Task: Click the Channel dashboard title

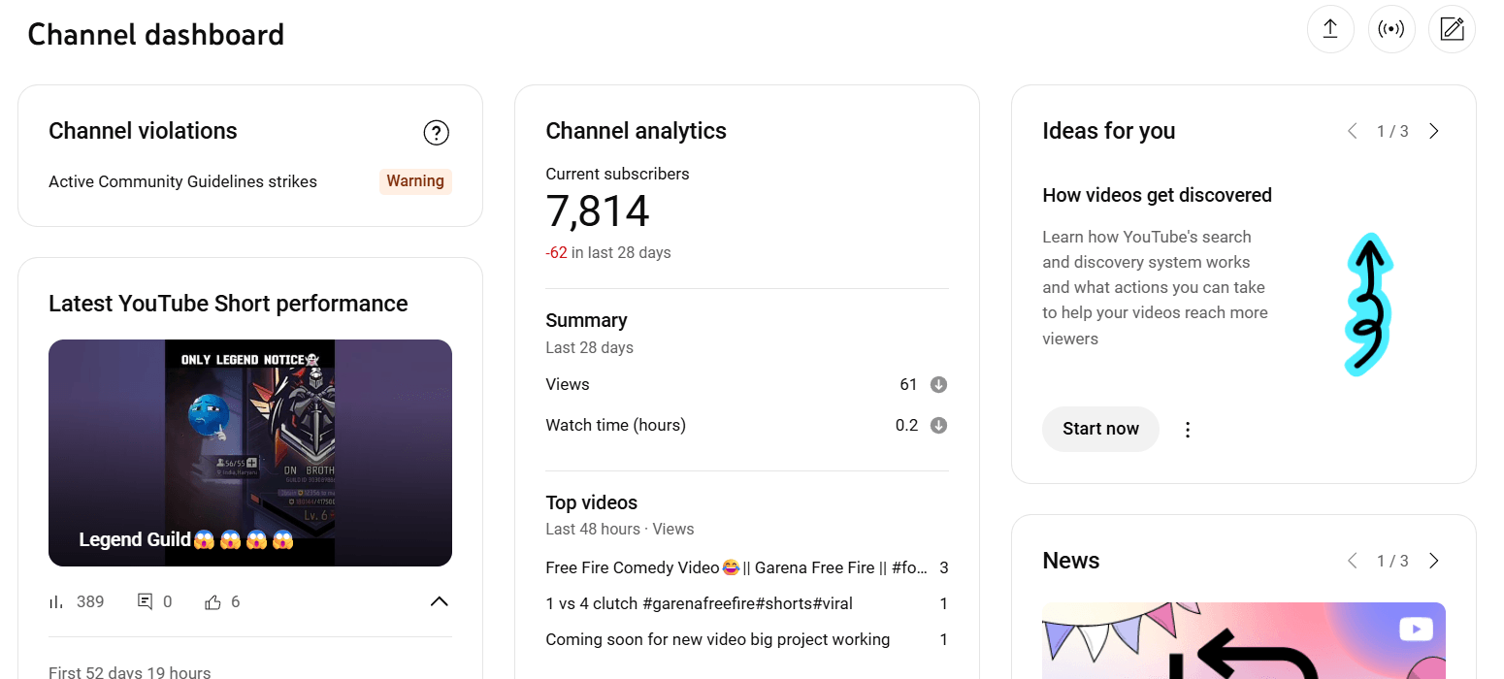Action: [155, 35]
